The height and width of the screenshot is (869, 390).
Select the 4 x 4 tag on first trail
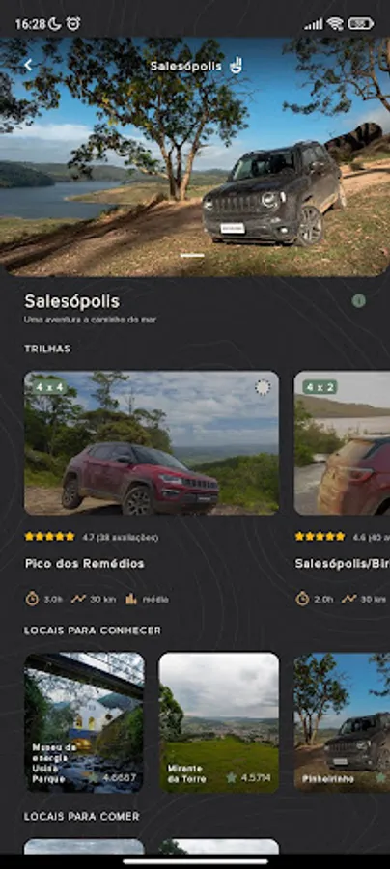(48, 387)
